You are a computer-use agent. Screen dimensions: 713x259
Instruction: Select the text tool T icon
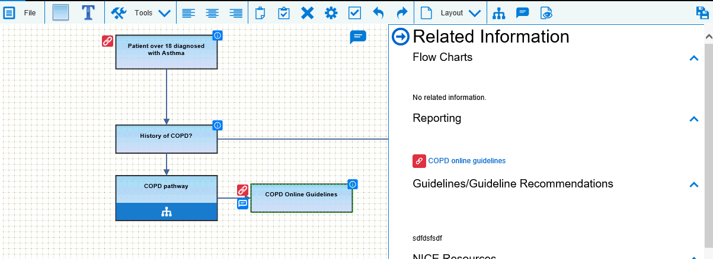coord(88,12)
